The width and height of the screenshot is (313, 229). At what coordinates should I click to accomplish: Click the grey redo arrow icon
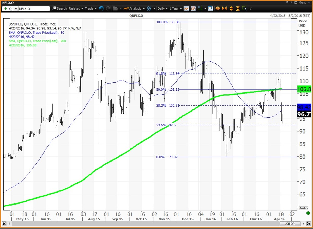[108, 8]
